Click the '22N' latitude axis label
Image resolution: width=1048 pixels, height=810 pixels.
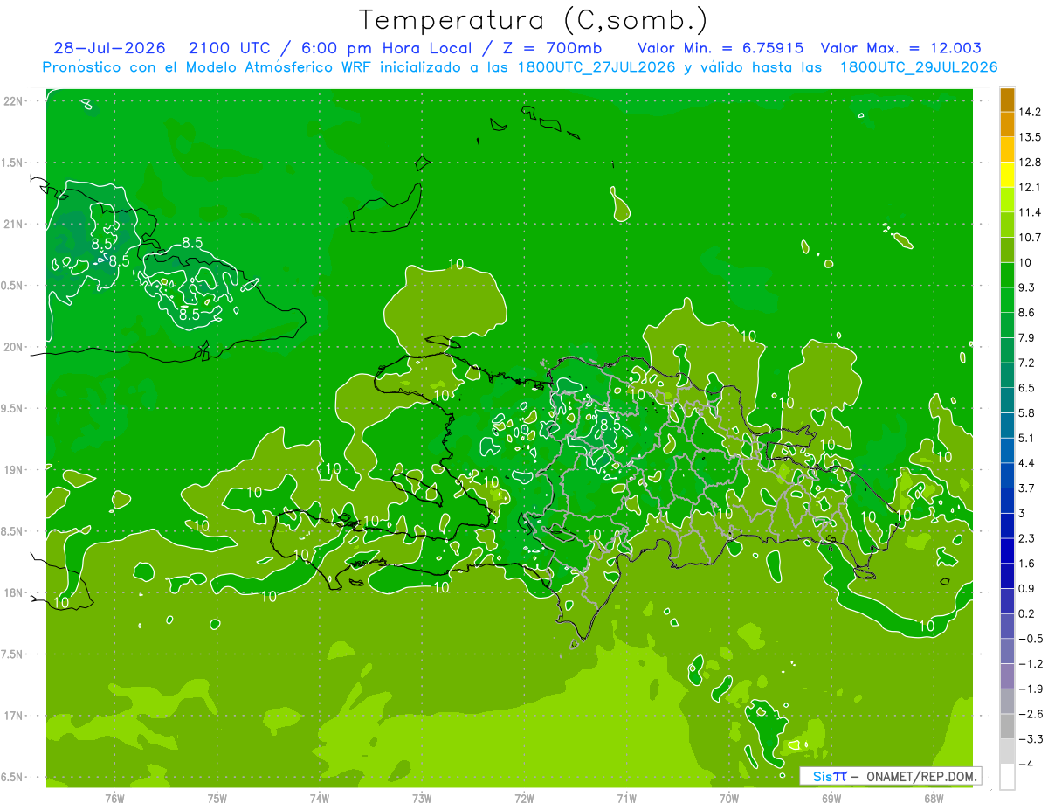pos(15,101)
